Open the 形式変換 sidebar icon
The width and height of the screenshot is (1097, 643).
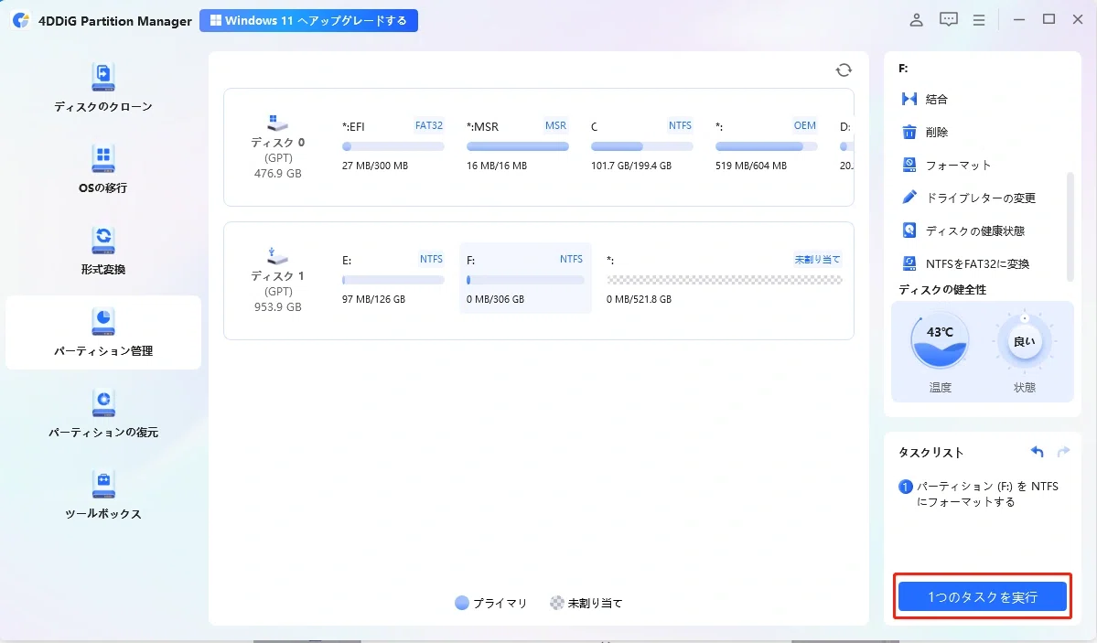[x=102, y=240]
